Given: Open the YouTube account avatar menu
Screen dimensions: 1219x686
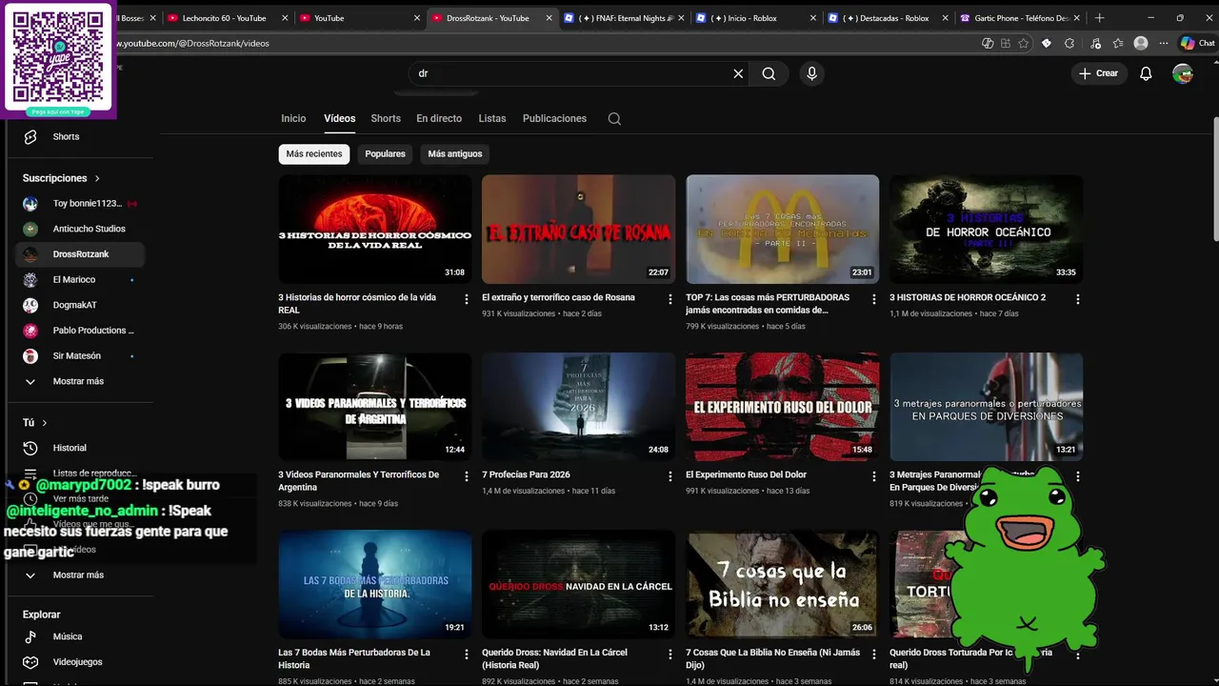Looking at the screenshot, I should point(1183,73).
